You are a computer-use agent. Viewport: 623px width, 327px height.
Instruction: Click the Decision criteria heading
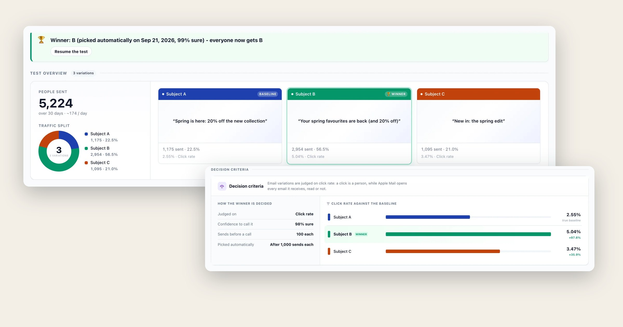(246, 186)
